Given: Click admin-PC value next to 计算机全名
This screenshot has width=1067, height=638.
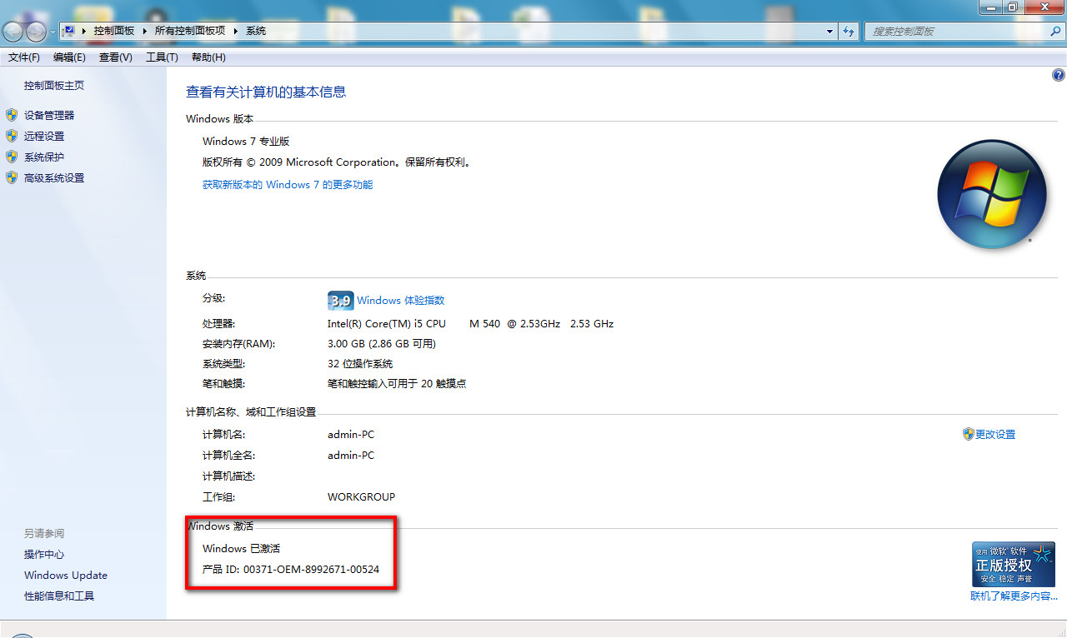Looking at the screenshot, I should 351,456.
